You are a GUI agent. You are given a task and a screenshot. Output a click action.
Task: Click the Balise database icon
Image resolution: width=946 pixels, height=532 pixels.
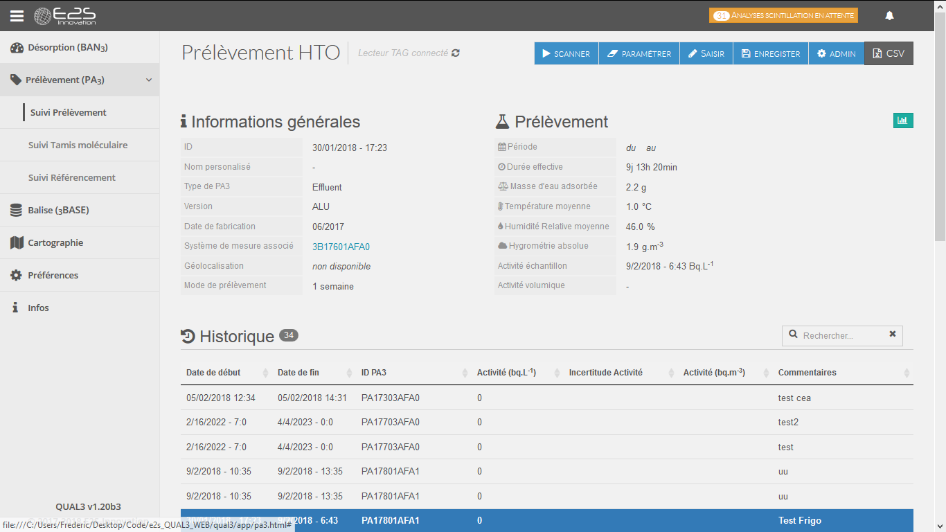[16, 211]
